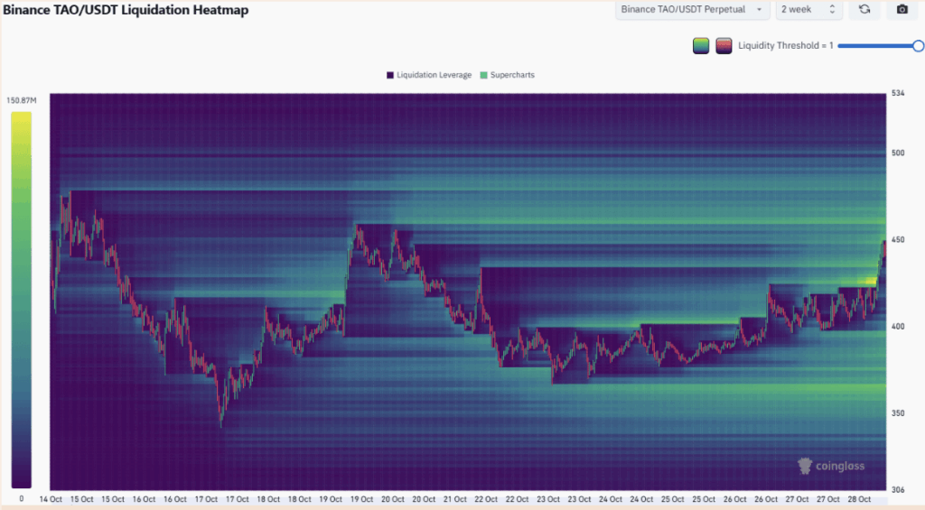Click the Binance TAO/USDT Liquidation Heatmap title
Image resolution: width=925 pixels, height=510 pixels.
(x=126, y=10)
